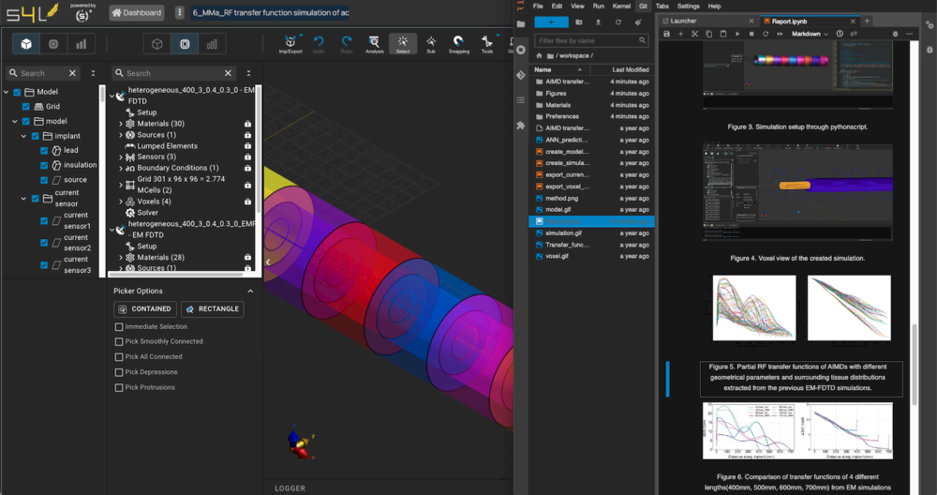Open the Tools wrench icon

(487, 43)
